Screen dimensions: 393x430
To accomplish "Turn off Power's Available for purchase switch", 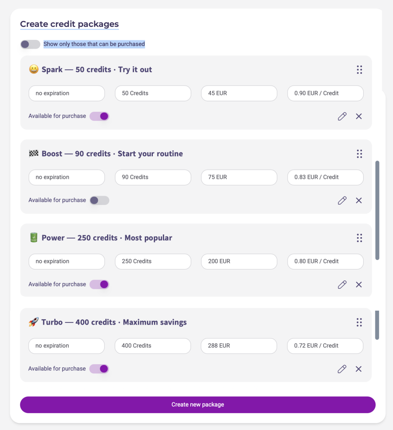I will click(100, 285).
